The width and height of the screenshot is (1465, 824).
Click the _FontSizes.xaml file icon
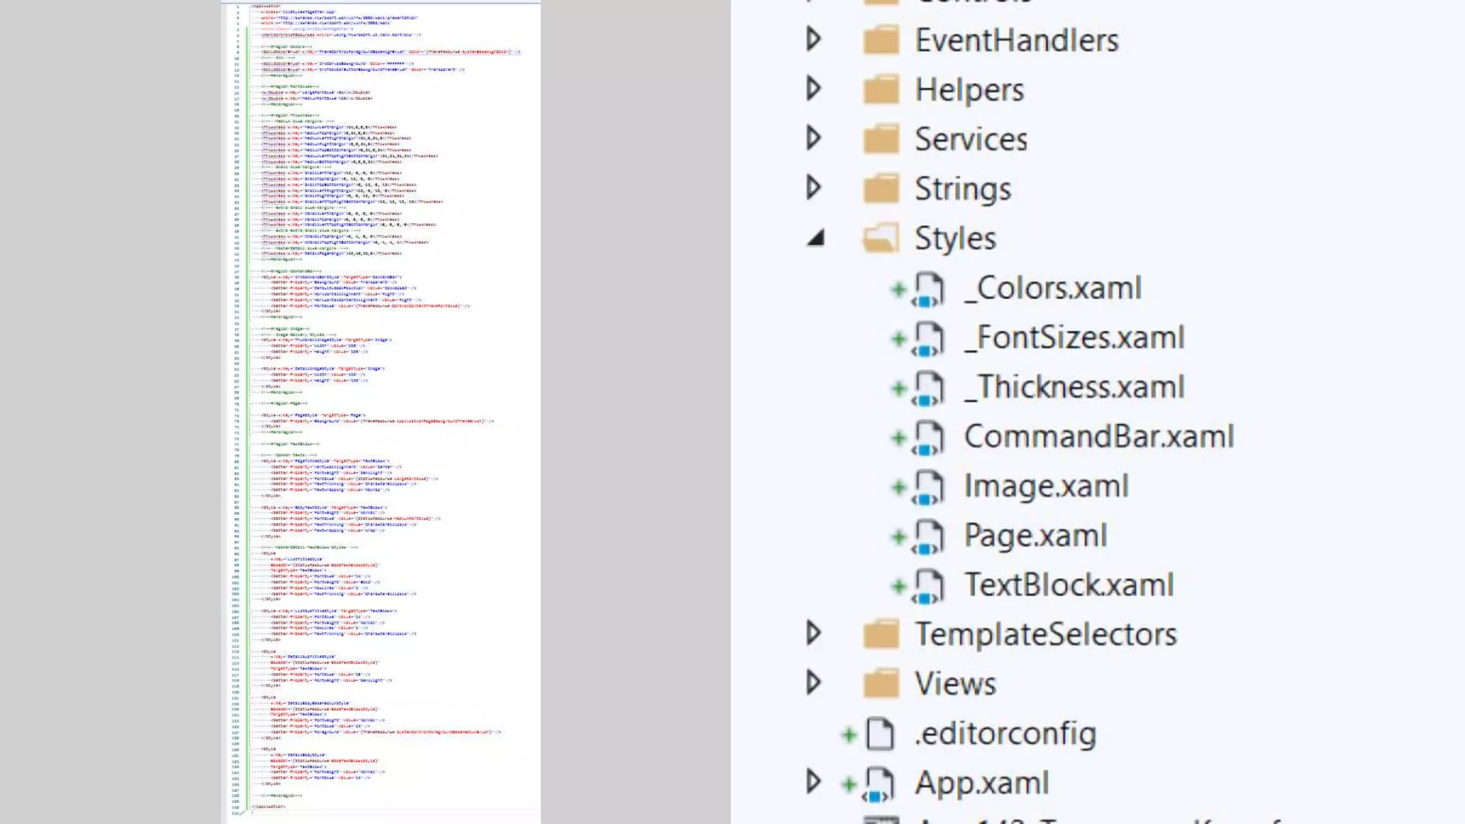(928, 338)
